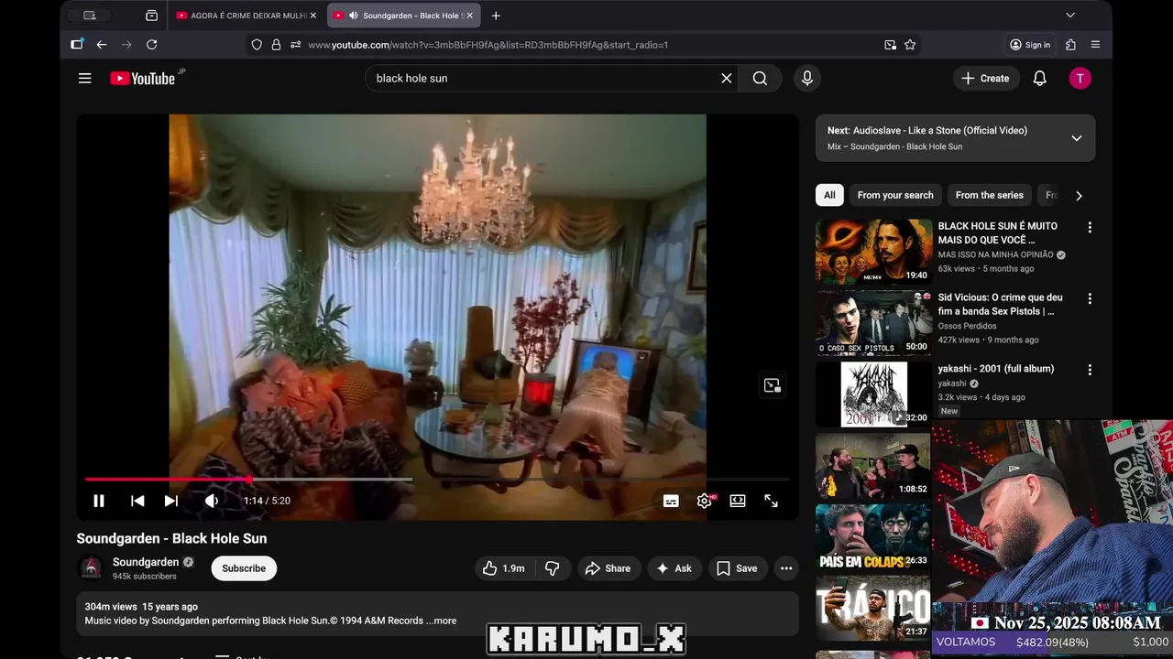View site security lock icon
Screen dimensions: 1173x659
(x=276, y=45)
